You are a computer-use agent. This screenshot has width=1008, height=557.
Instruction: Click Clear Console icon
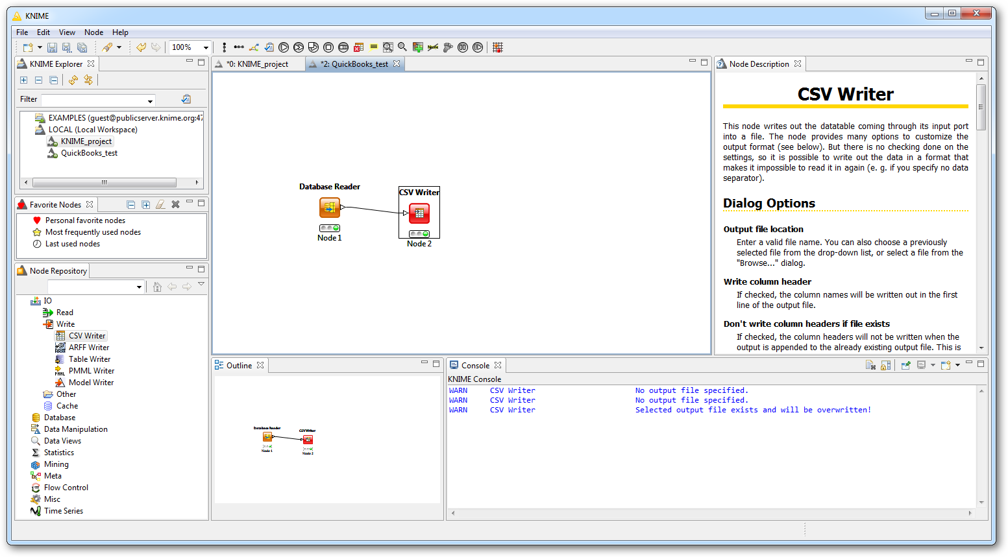pos(870,365)
